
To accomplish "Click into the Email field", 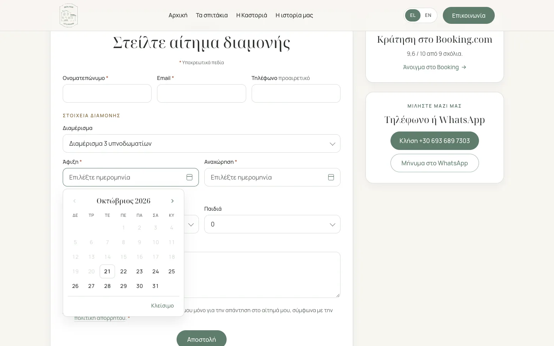I will (202, 93).
